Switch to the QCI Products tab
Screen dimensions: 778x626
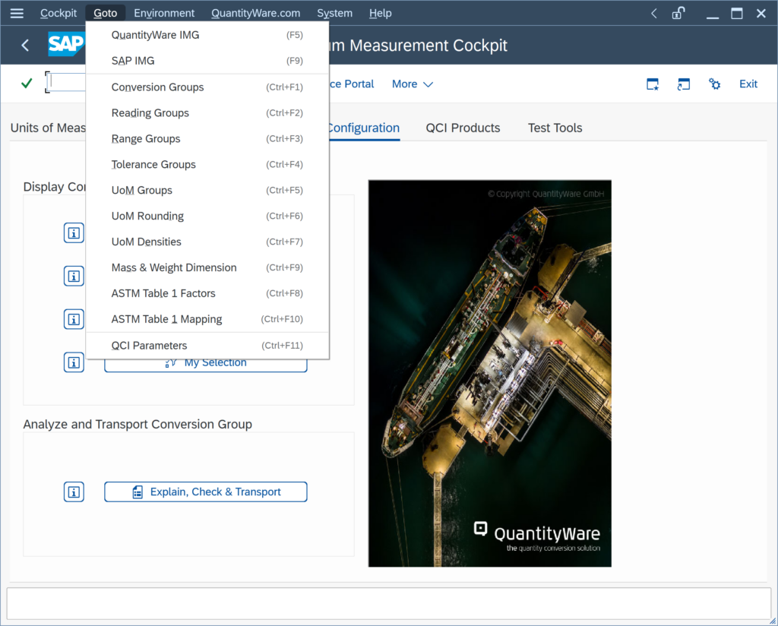coord(463,128)
